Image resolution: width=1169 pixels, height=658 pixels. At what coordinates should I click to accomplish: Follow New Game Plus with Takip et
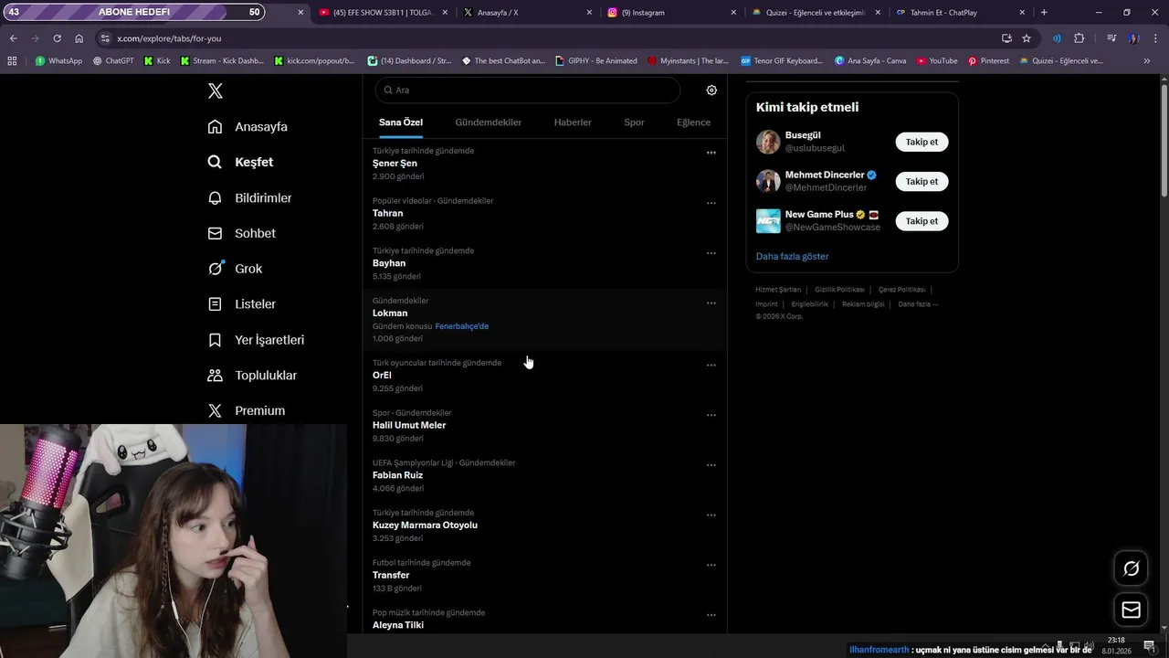(x=922, y=221)
